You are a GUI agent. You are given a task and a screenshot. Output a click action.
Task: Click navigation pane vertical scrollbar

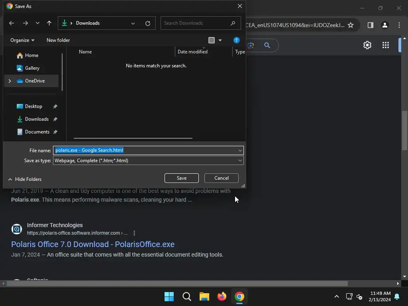[62, 72]
